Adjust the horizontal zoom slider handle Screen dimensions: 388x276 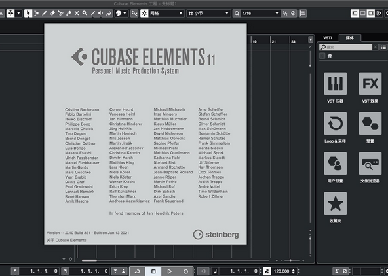click(x=290, y=260)
